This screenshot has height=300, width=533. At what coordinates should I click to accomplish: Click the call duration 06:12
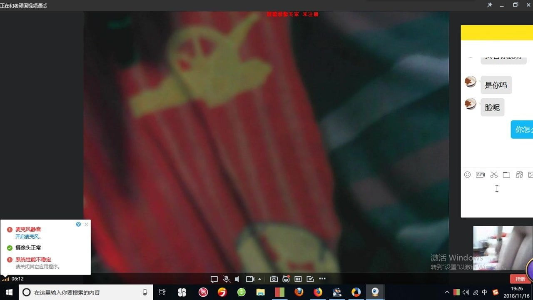coord(17,279)
